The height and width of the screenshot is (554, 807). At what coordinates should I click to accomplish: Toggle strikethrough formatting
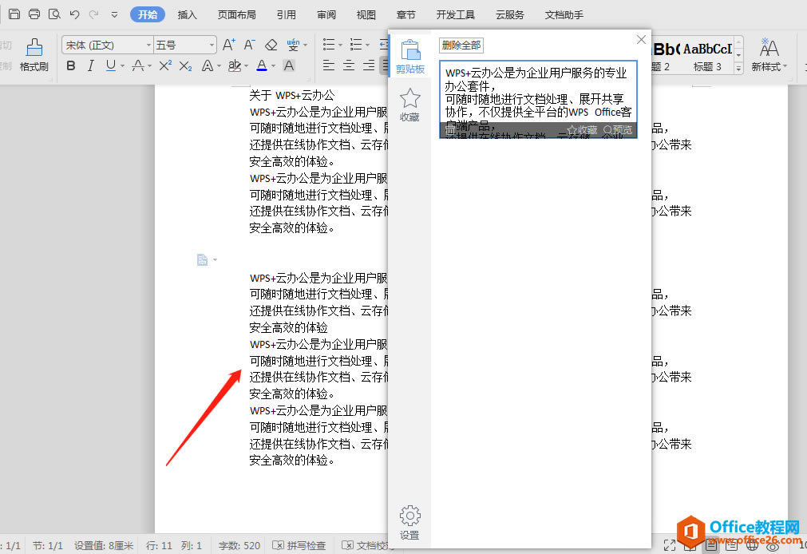click(x=137, y=65)
